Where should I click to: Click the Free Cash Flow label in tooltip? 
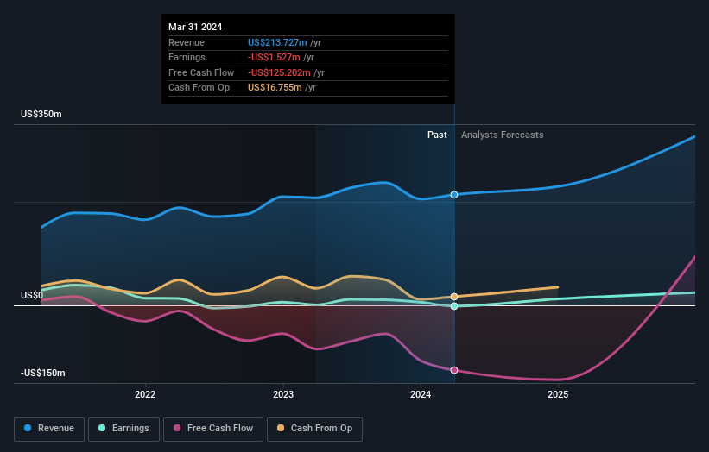click(x=201, y=72)
